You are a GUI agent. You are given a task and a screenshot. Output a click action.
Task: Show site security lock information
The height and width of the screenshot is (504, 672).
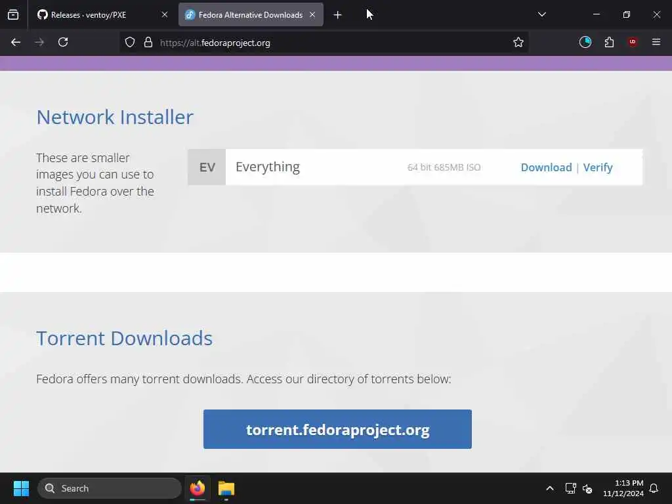[148, 43]
